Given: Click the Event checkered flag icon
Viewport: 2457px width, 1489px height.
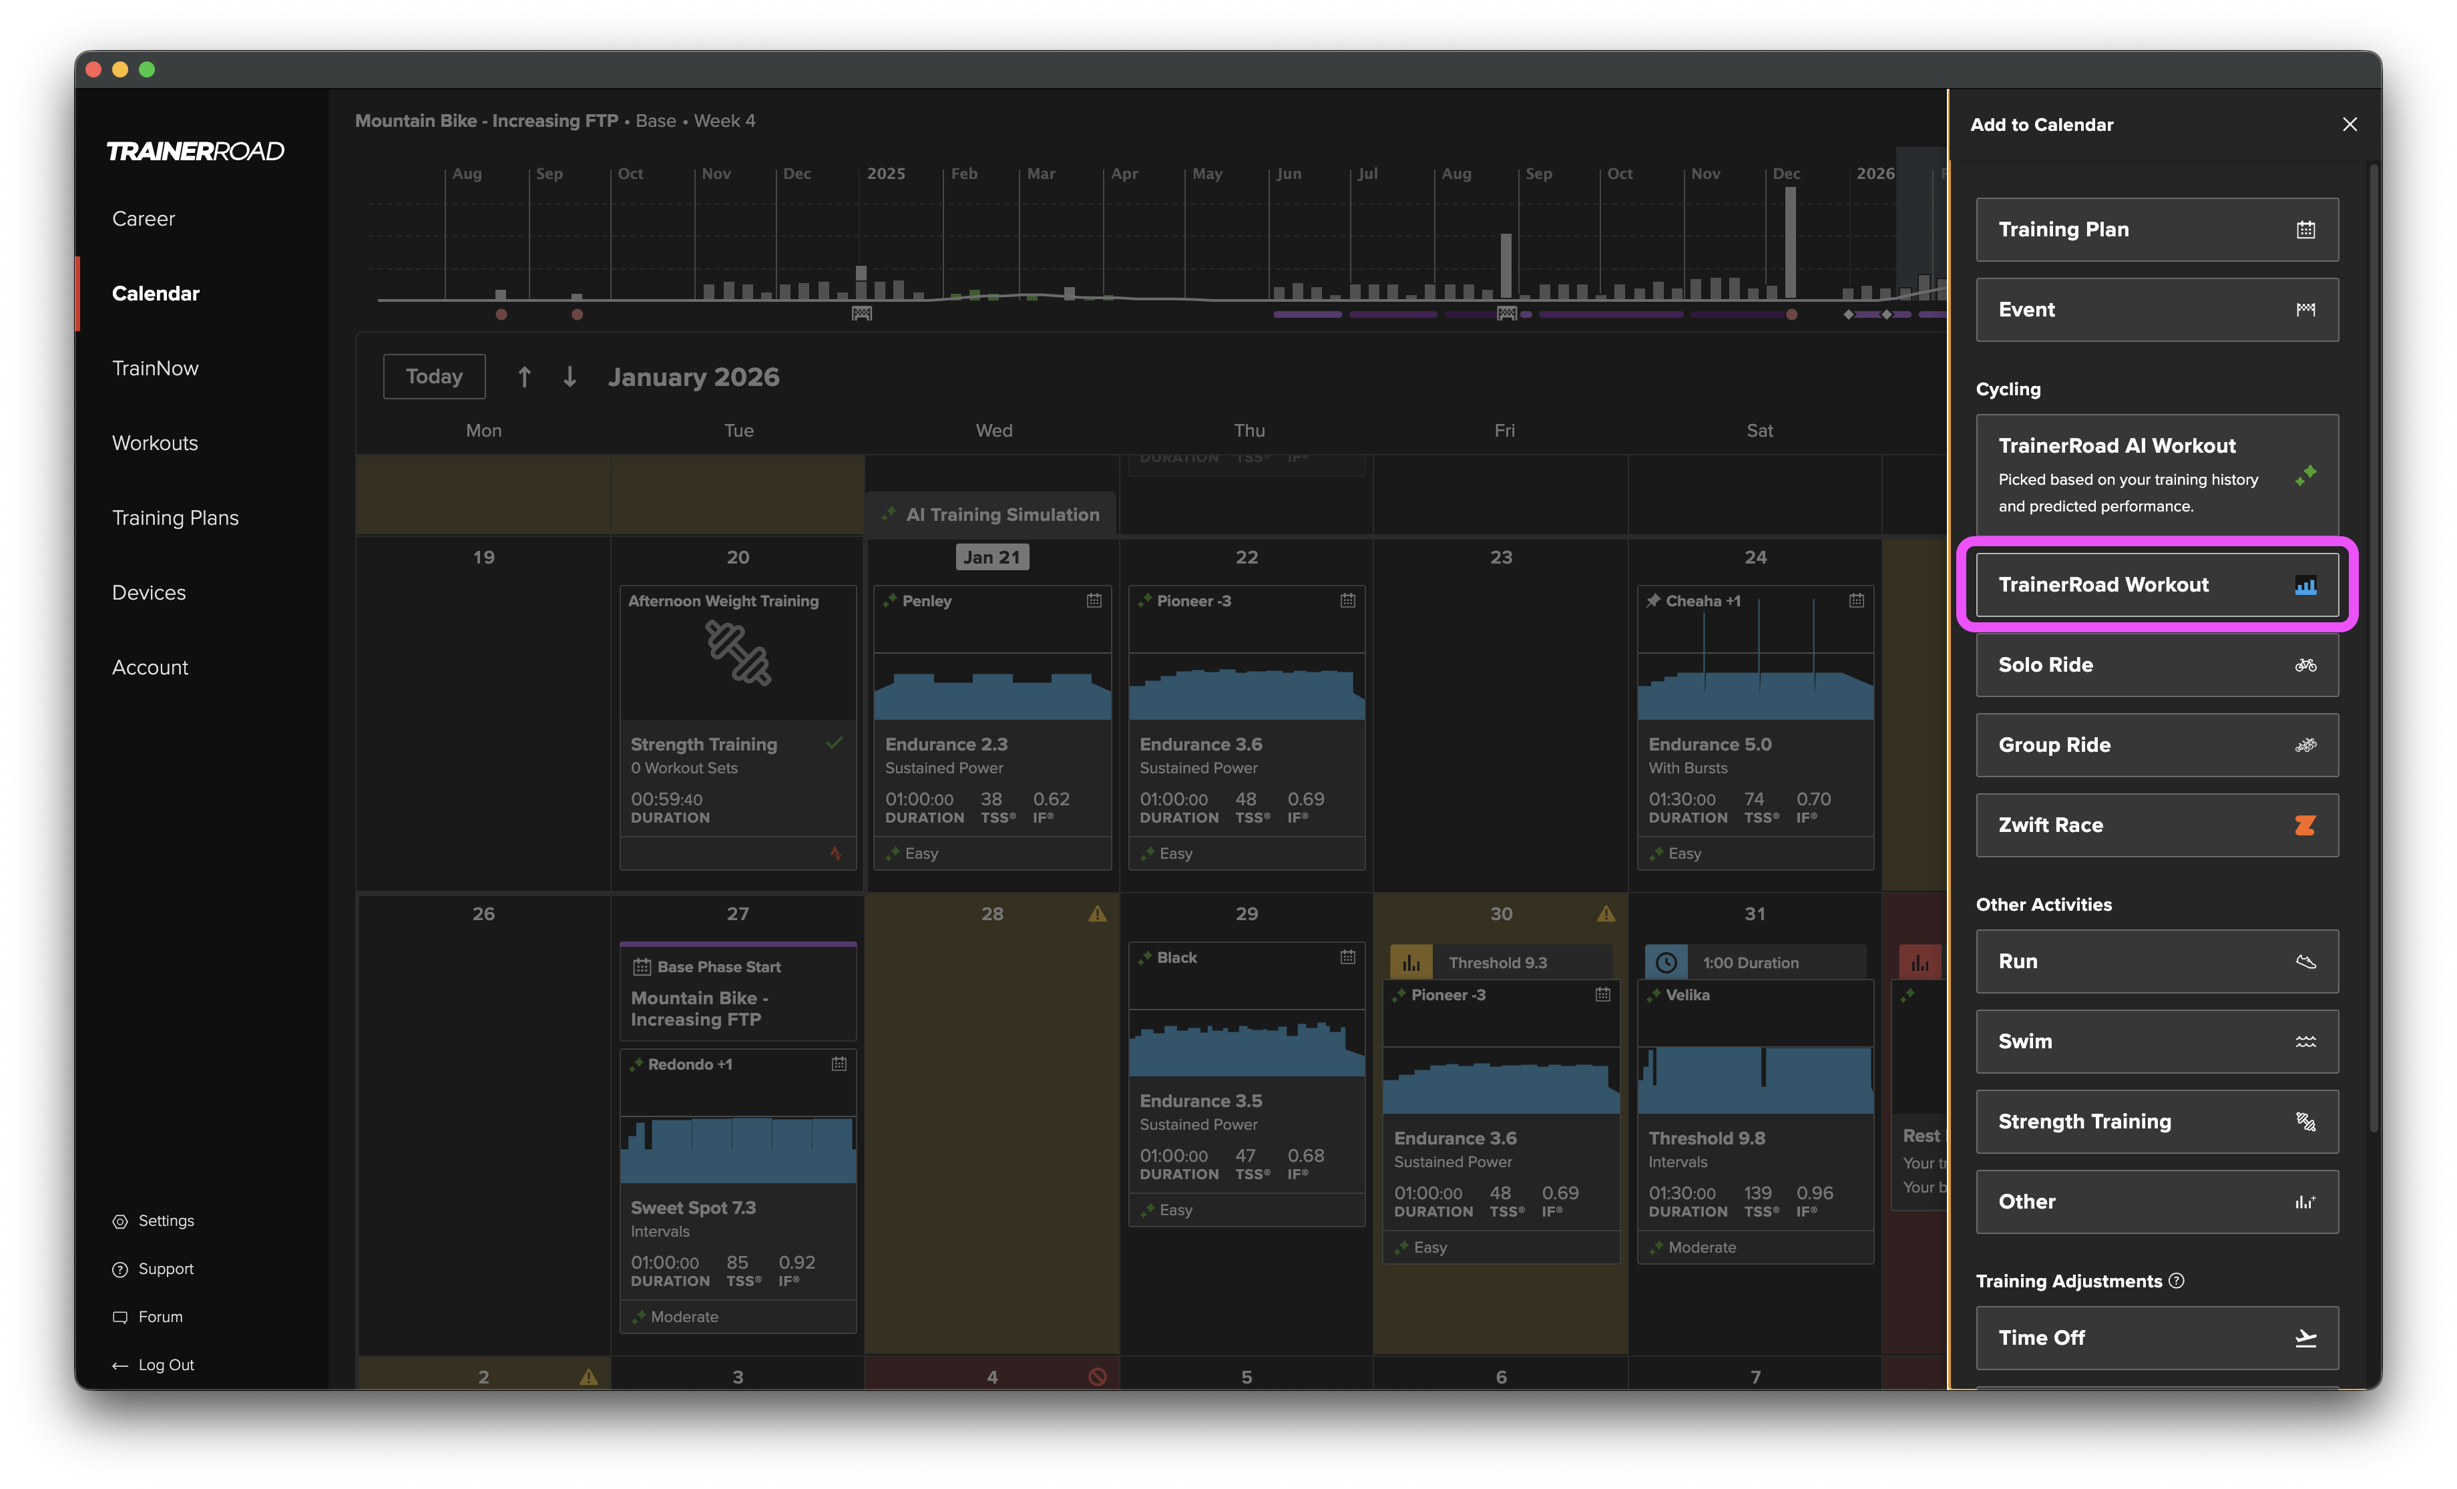Looking at the screenshot, I should [2305, 310].
